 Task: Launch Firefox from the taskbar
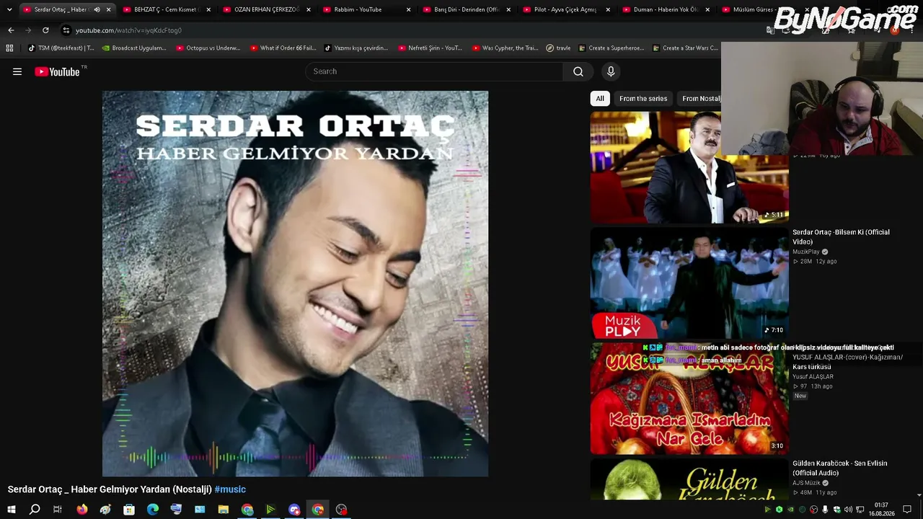(x=82, y=510)
